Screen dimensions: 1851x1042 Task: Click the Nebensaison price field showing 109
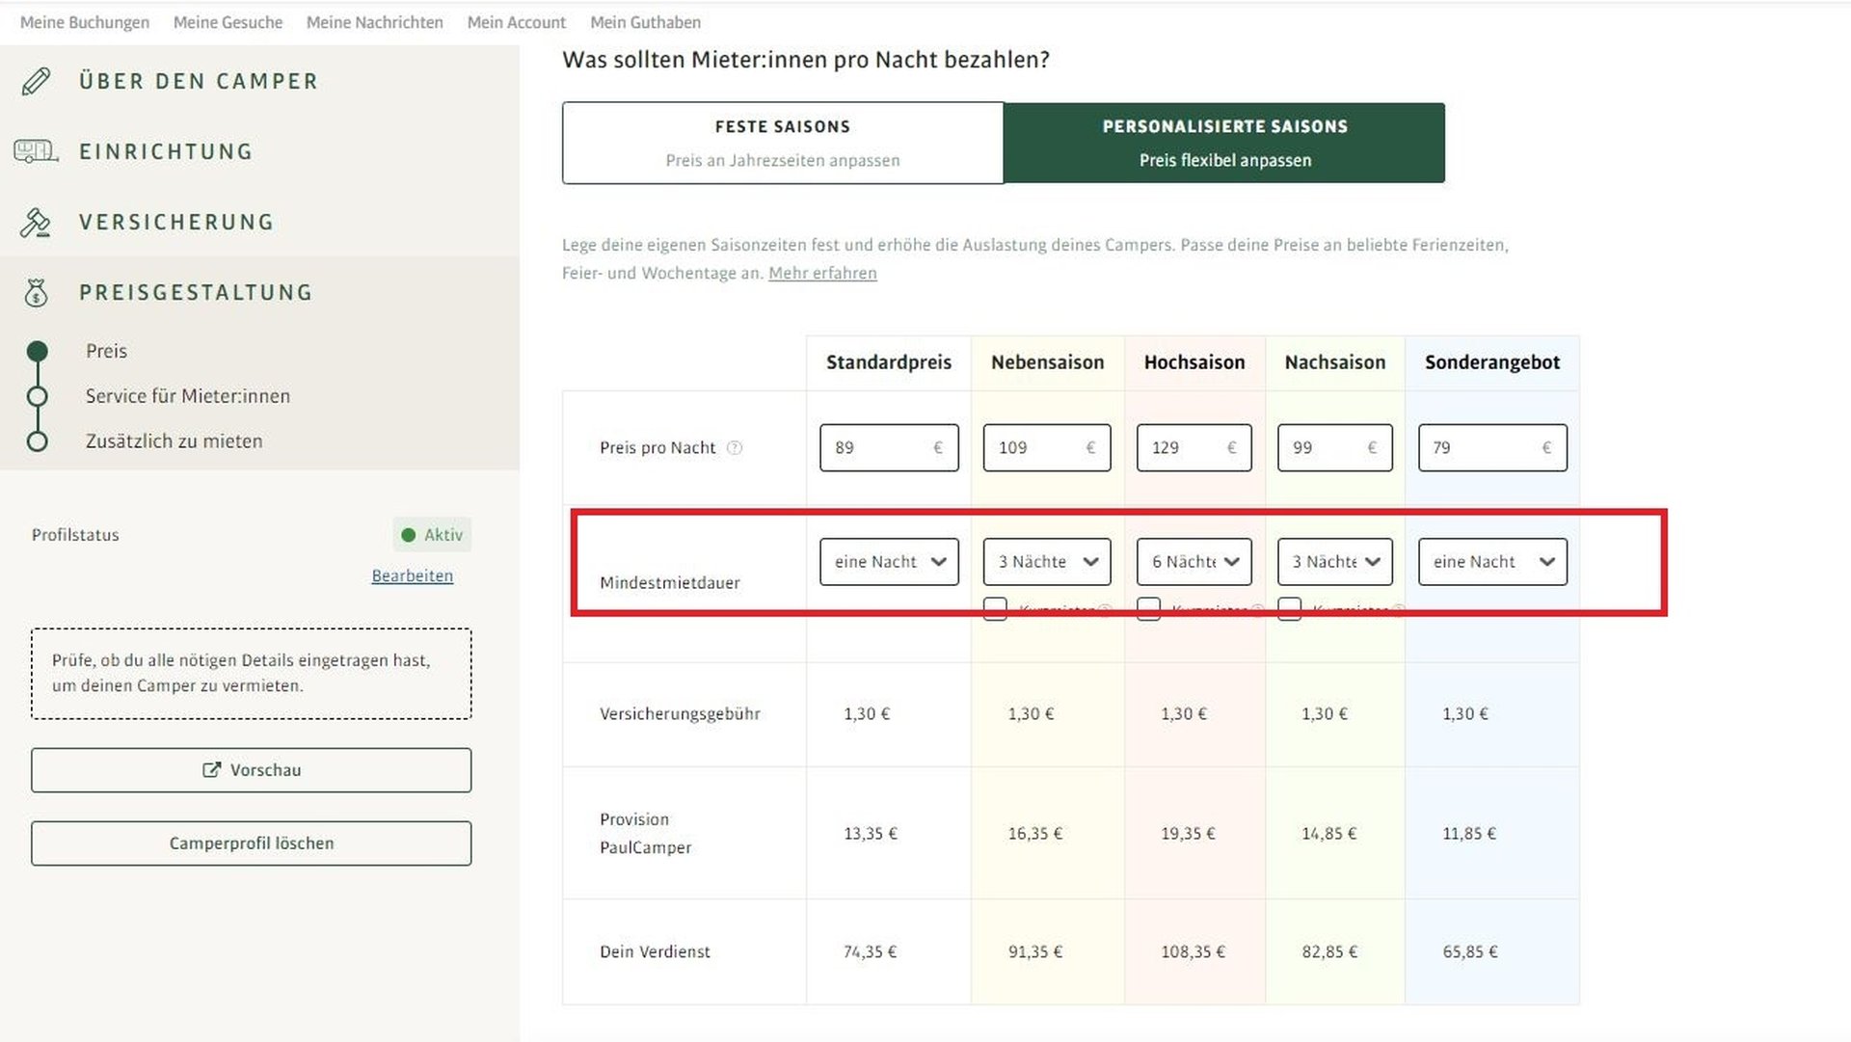coord(1047,448)
